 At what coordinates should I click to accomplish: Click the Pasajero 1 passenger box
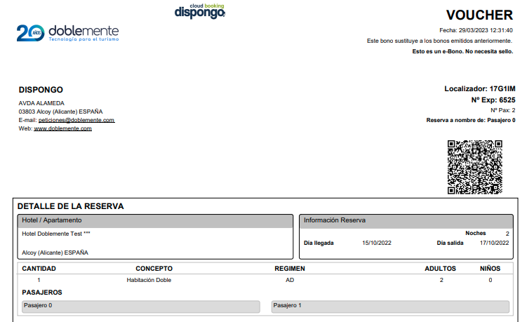[x=390, y=307]
